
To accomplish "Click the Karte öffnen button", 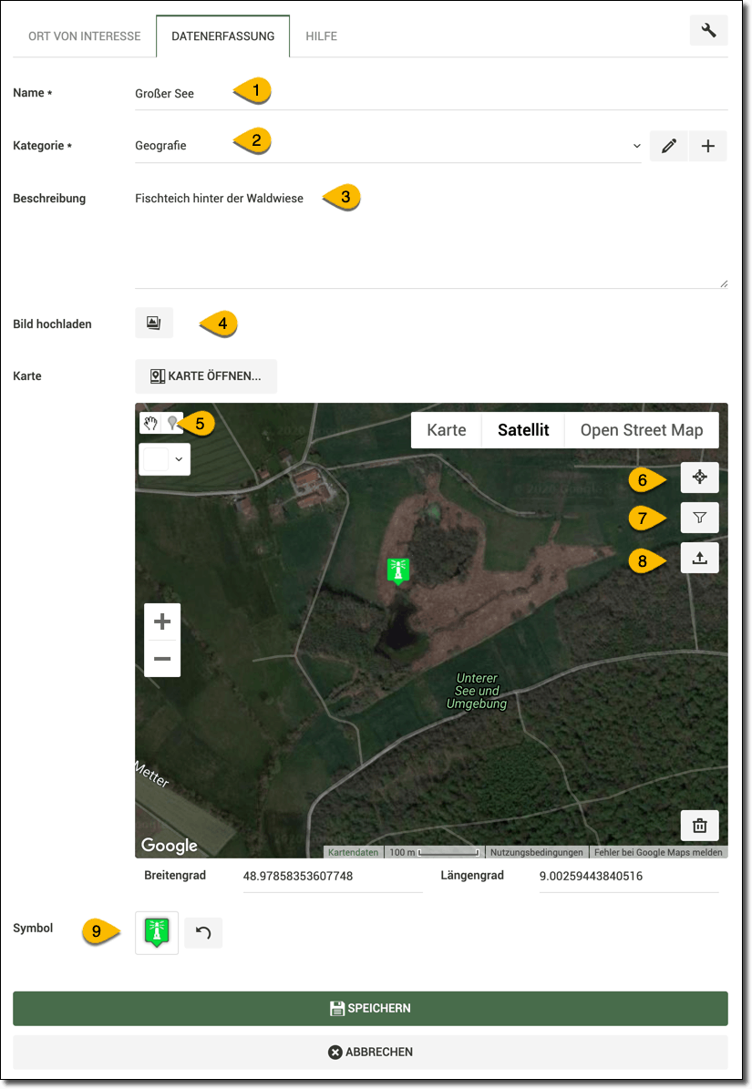I will pos(206,375).
